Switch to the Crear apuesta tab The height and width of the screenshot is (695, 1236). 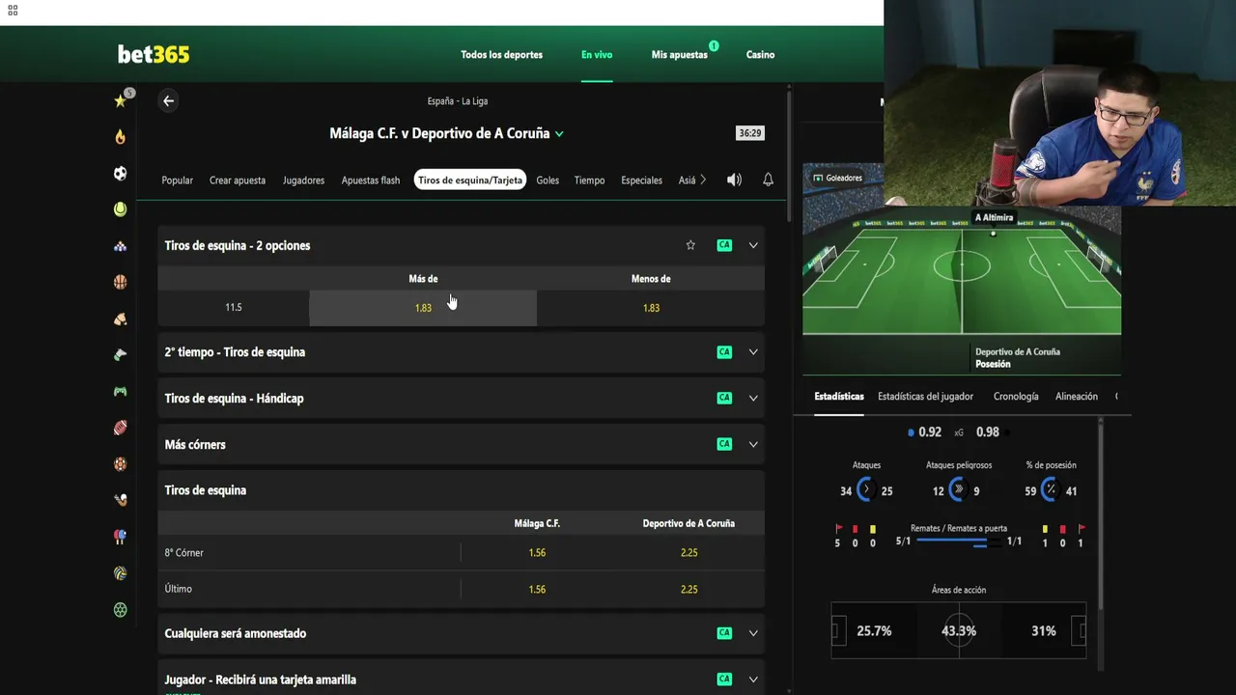[x=238, y=181]
